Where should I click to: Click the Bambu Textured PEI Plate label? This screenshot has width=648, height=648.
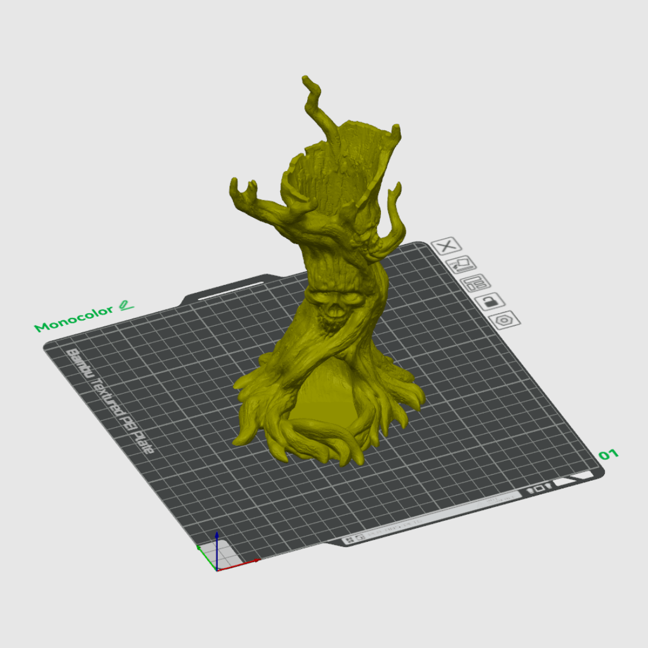point(110,401)
